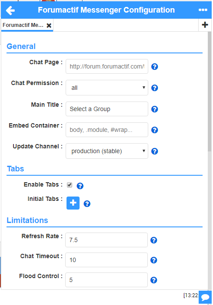The image size is (213, 305).
Task: Add an initial tab with blue plus button
Action: point(73,203)
